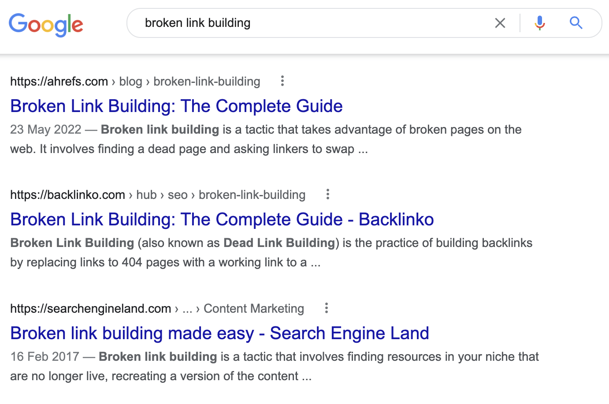Clear the search query using the X icon
609x404 pixels.
point(500,23)
